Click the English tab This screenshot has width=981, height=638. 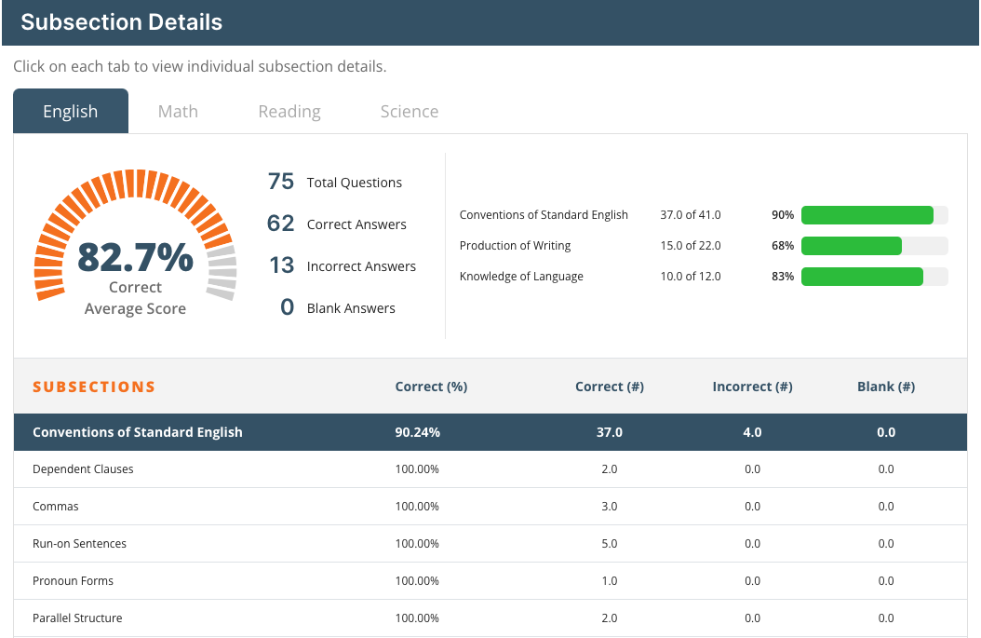pos(71,112)
